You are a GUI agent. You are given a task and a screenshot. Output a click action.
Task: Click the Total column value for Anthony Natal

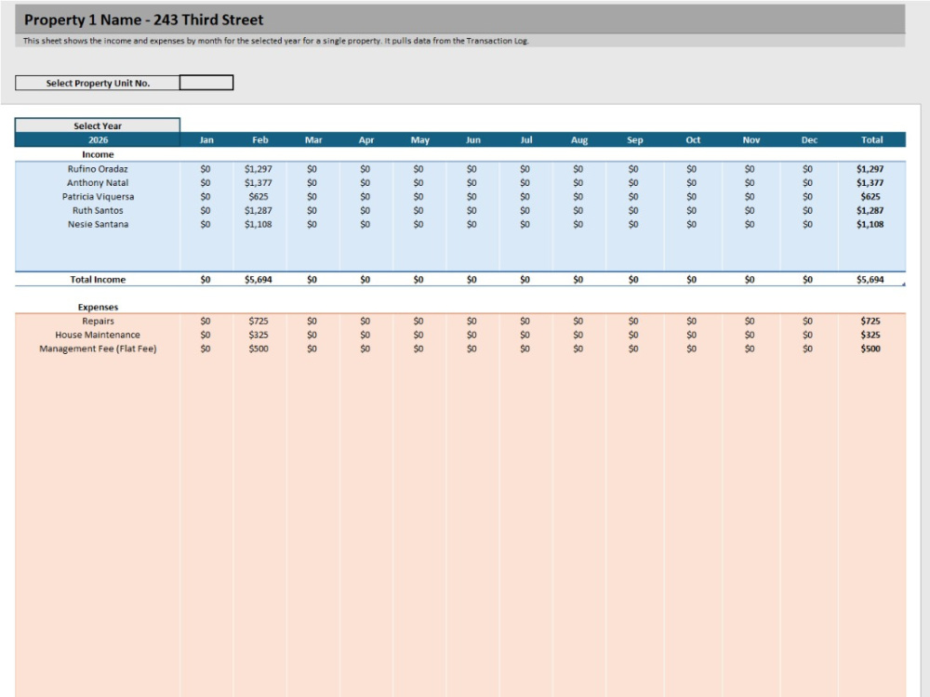(870, 182)
